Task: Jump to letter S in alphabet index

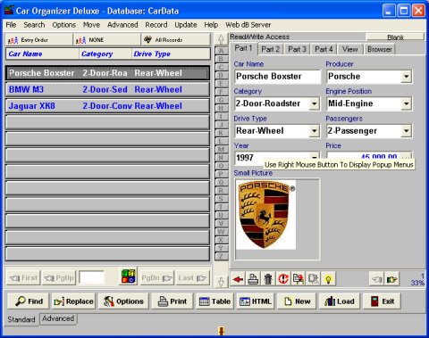Action: click(221, 199)
